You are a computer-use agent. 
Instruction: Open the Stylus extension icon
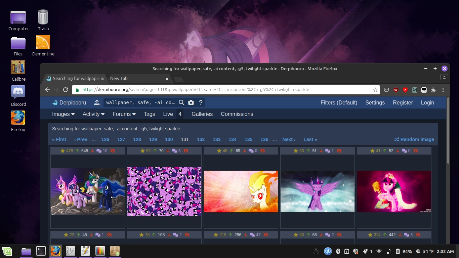coord(415,90)
